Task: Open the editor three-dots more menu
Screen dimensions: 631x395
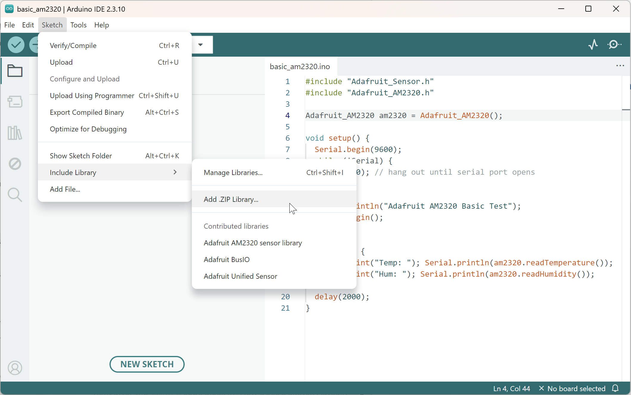Action: [x=620, y=66]
